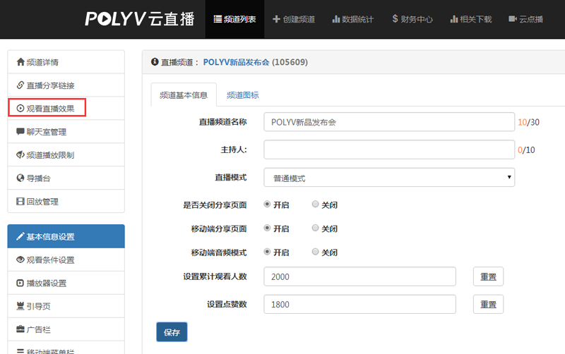Image resolution: width=565 pixels, height=354 pixels.
Task: Open the 直播模式 dropdown
Action: click(x=389, y=178)
